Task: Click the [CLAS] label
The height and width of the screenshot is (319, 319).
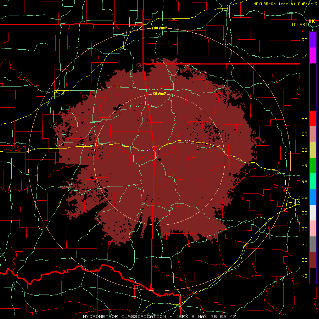Action: coord(300,24)
